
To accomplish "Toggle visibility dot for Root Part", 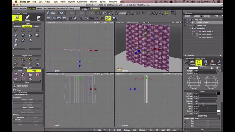I will click(187, 19).
